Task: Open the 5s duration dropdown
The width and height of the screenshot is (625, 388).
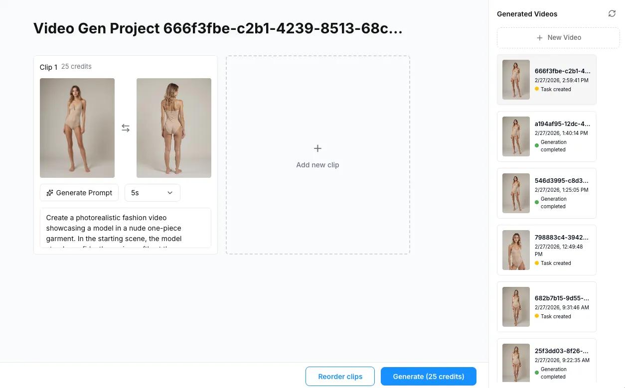Action: pyautogui.click(x=153, y=193)
